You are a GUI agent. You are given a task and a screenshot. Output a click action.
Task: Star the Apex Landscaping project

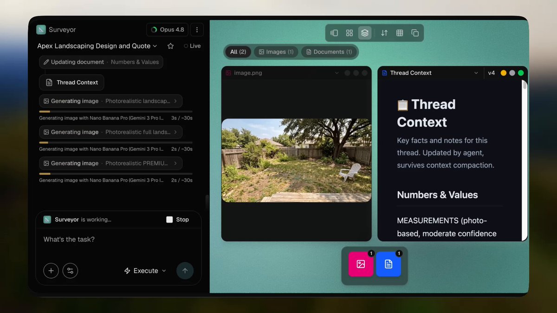[170, 46]
